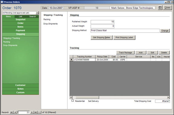174x115 pixels.
Task: Switch to the Search tab
Action: (32, 17)
